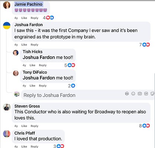Image resolution: width=155 pixels, height=148 pixels.
Task: Like Joshua Fardon's comment
Action: tap(24, 45)
